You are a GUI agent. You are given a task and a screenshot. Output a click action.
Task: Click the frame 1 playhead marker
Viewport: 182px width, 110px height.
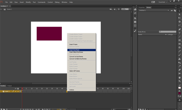coord(22,89)
